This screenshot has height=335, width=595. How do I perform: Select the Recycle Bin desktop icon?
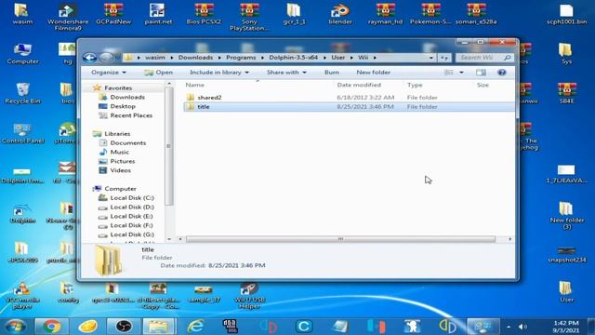pos(22,93)
